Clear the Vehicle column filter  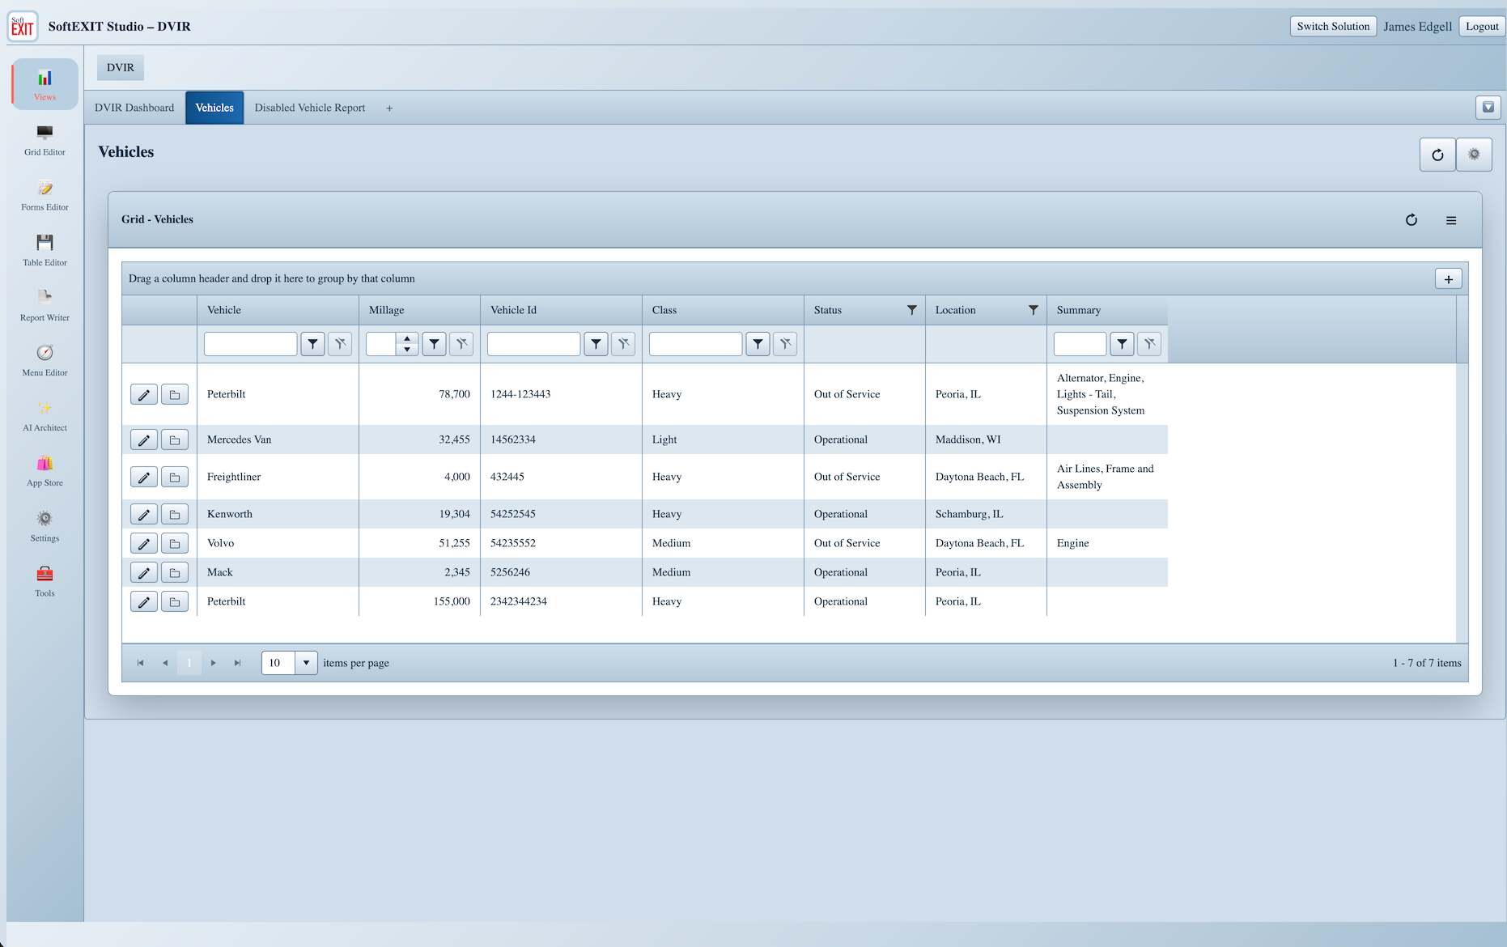pos(341,344)
